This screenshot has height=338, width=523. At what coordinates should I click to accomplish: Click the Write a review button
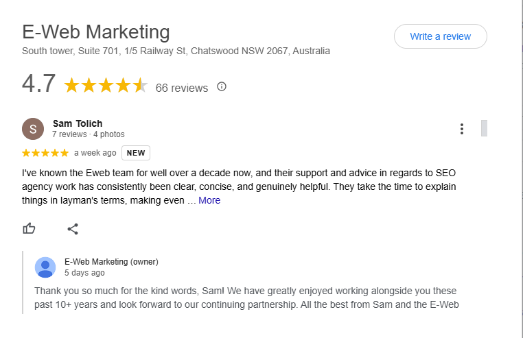(x=440, y=36)
